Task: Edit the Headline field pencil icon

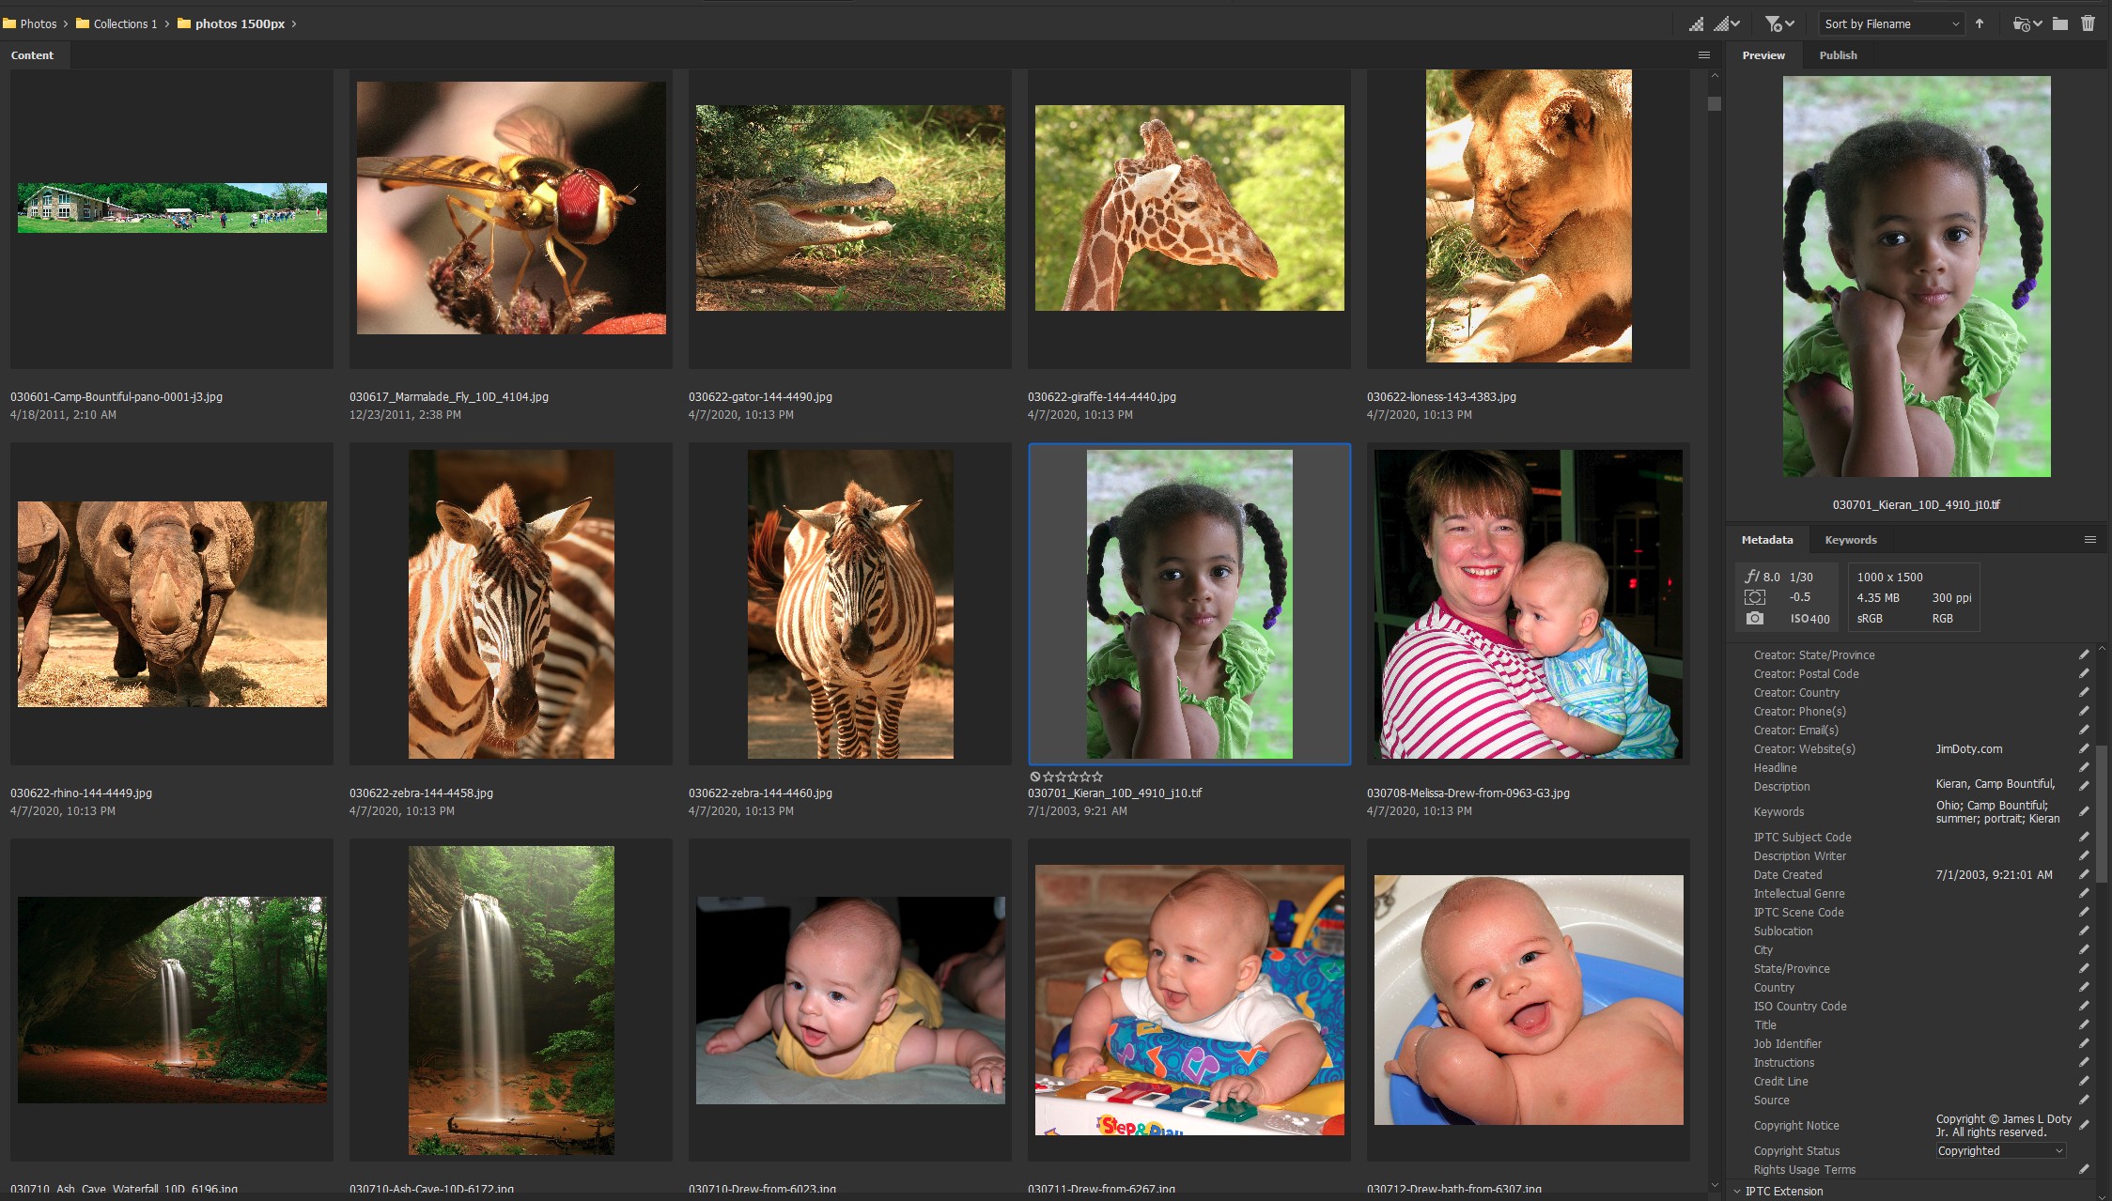Action: [2084, 768]
